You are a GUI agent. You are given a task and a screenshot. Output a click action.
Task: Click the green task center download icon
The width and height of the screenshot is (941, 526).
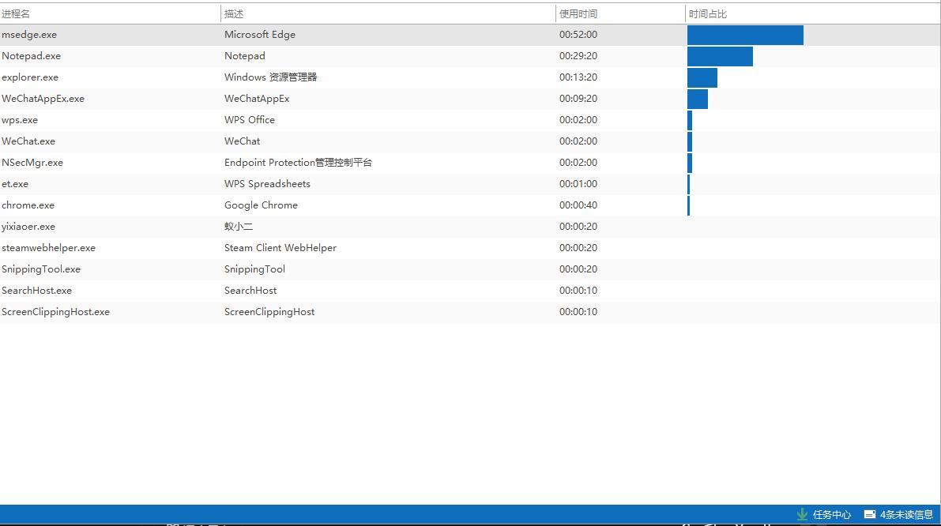[x=802, y=514]
